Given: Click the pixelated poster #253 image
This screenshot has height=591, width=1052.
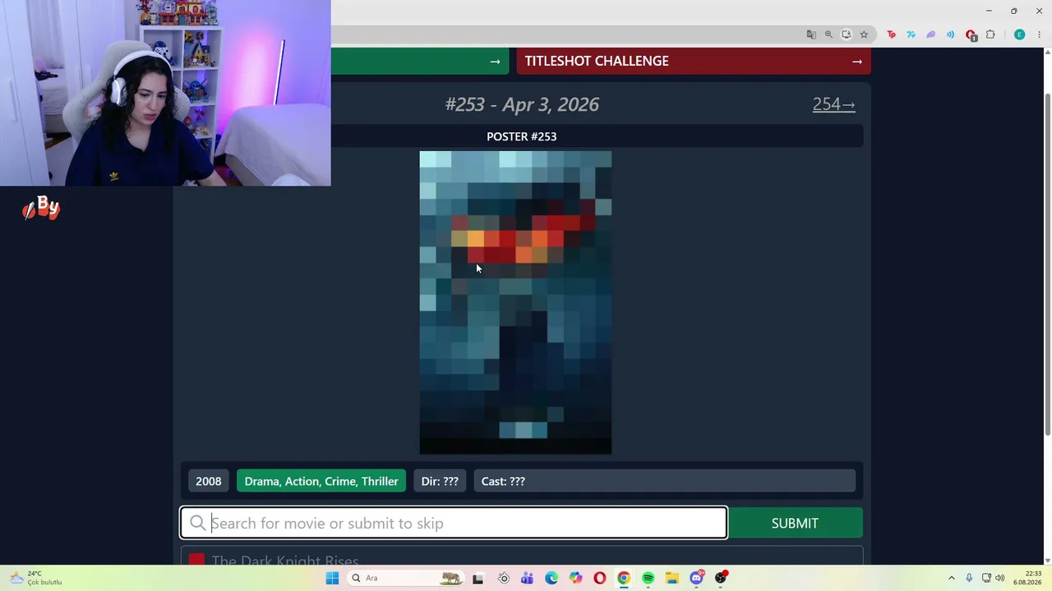Looking at the screenshot, I should pyautogui.click(x=515, y=302).
